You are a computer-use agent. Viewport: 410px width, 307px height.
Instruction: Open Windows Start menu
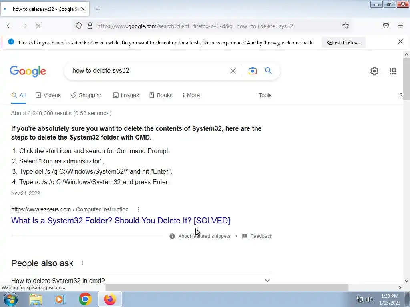pyautogui.click(x=11, y=299)
